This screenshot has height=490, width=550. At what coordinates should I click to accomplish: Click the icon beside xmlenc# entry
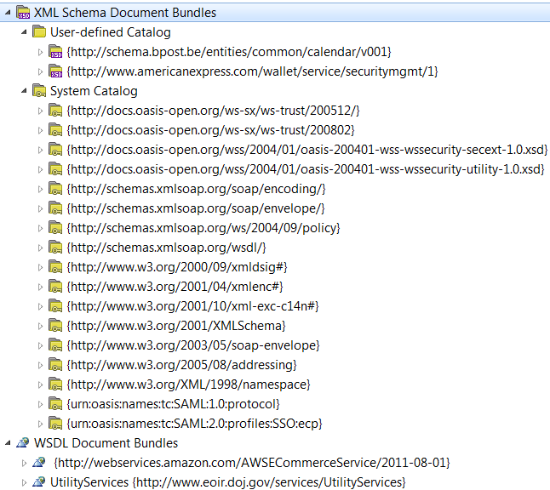tap(55, 287)
